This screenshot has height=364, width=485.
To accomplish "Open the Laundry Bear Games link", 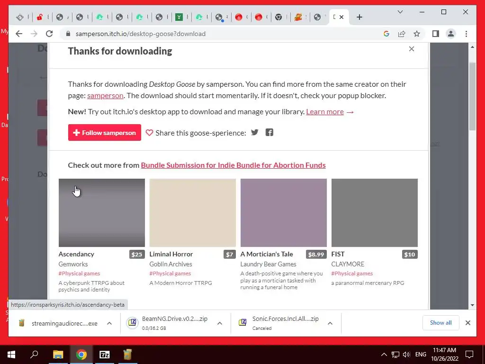I will (269, 264).
